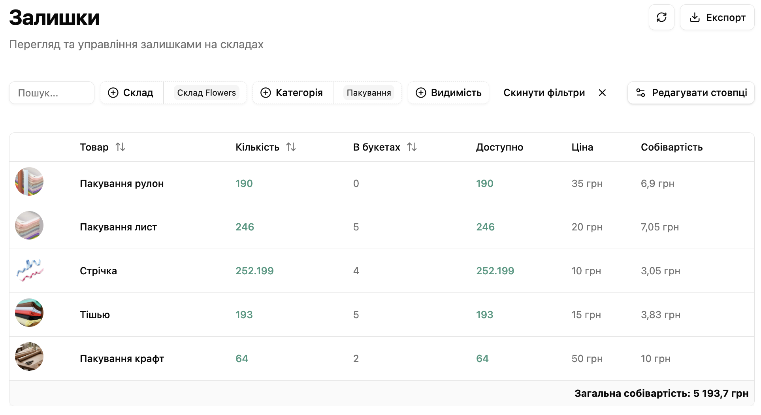Click the Доступно column header
This screenshot has width=761, height=415.
[499, 147]
